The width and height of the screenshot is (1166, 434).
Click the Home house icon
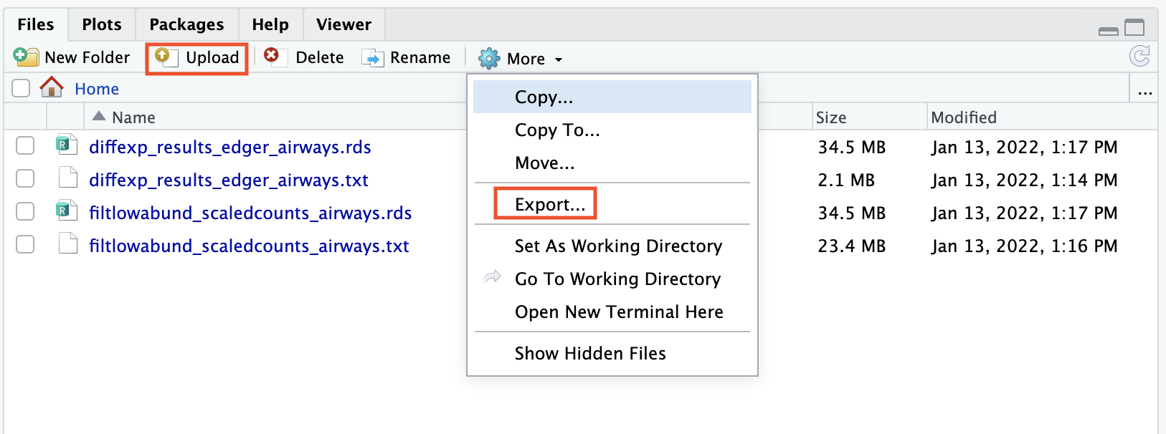[x=52, y=88]
